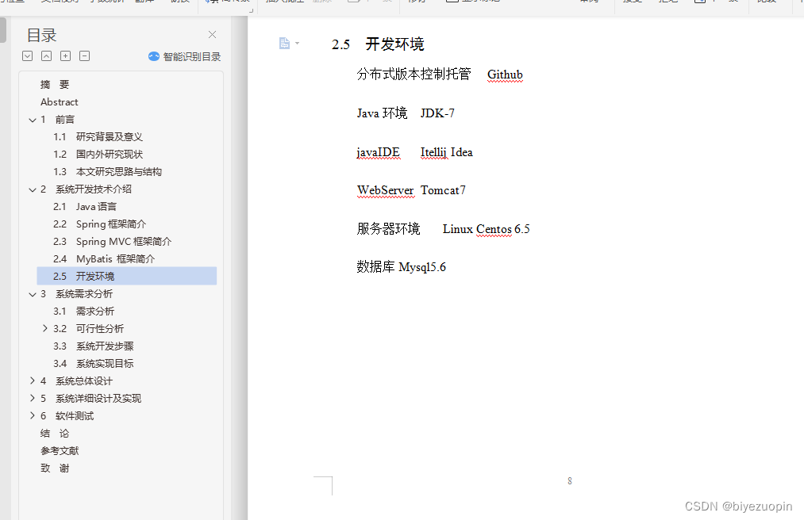The width and height of the screenshot is (804, 520).
Task: Click the text Linux Centos 6.5
Action: (486, 229)
